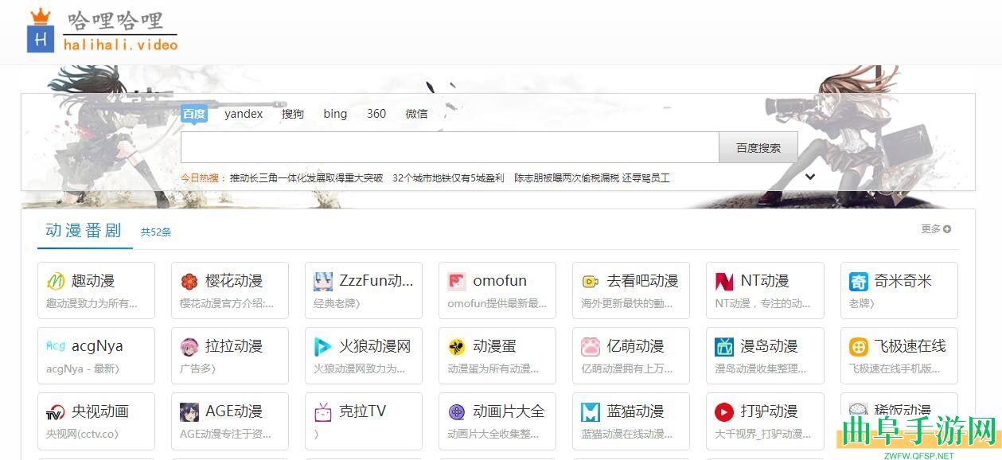
Task: Open the 飞极速在线 site title
Action: (910, 346)
